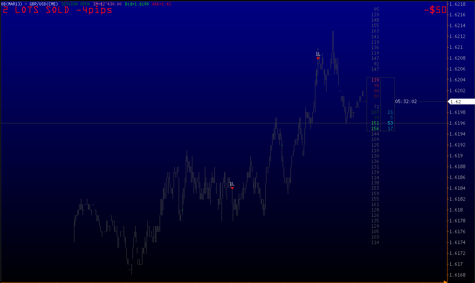This screenshot has width=475, height=283.
Task: Click the 1.6208 price axis label
Action: pos(457,58)
